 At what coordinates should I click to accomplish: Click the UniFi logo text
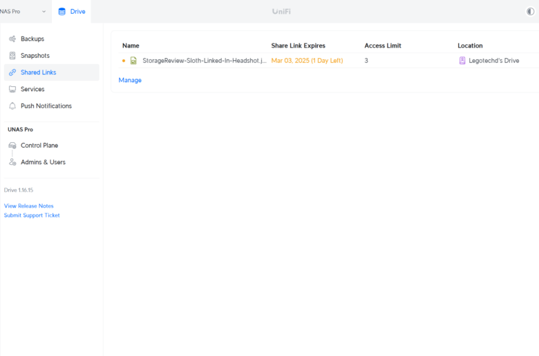tap(281, 12)
